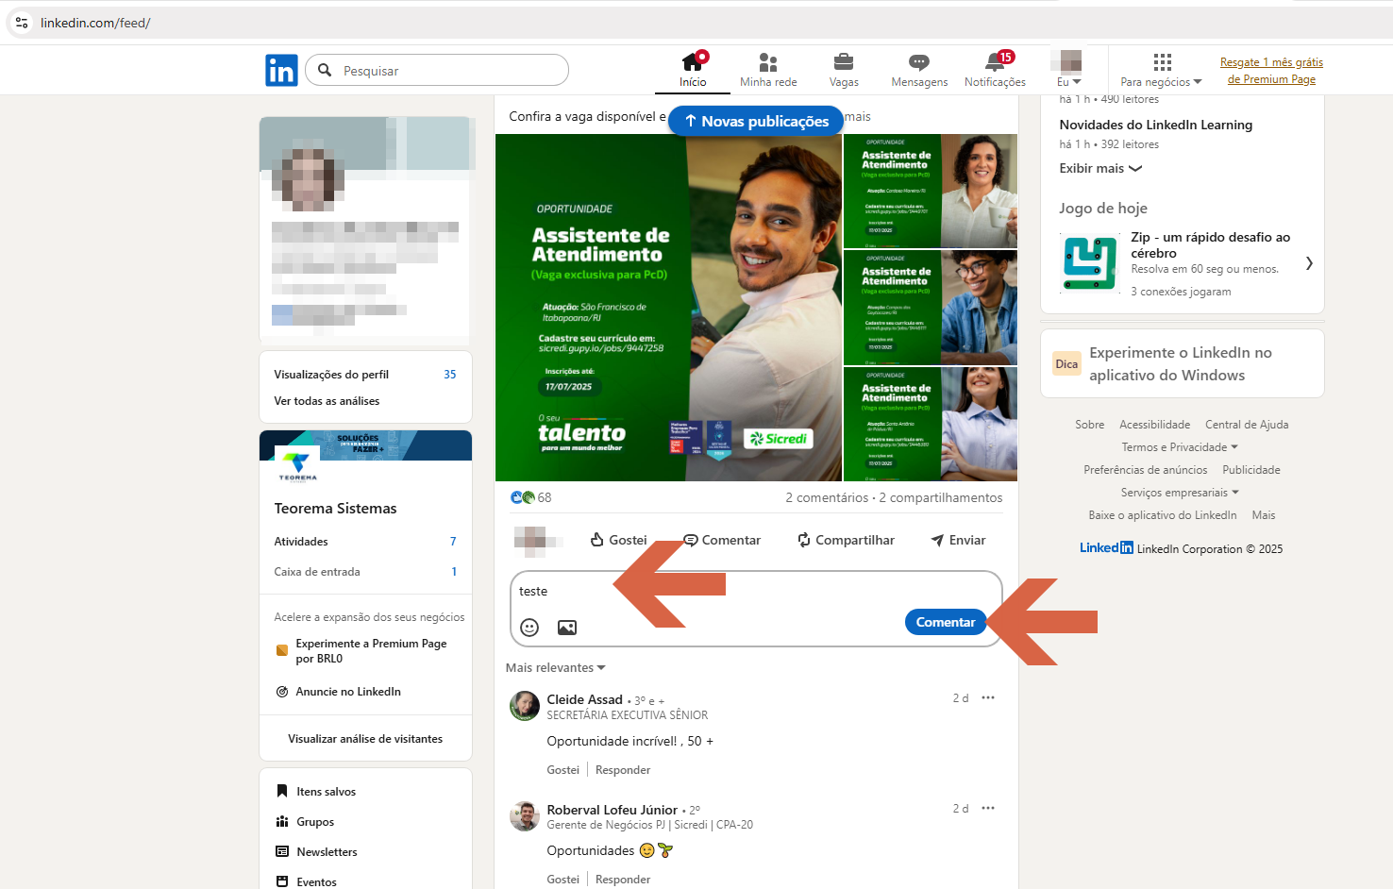The image size is (1393, 889).
Task: Click browser site info icon by URL
Action: pos(22,23)
